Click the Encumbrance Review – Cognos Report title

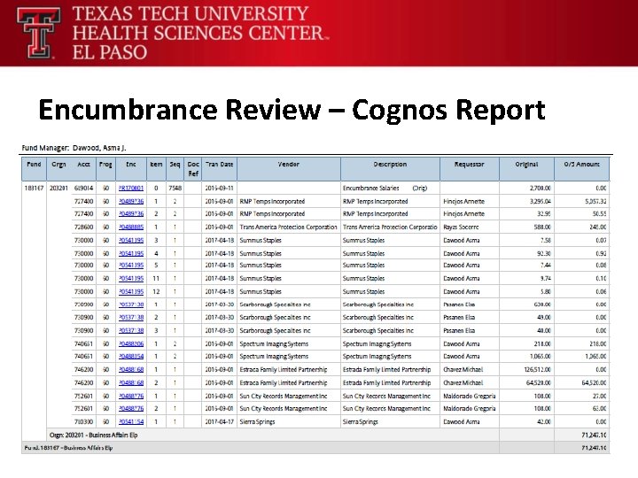(x=292, y=110)
